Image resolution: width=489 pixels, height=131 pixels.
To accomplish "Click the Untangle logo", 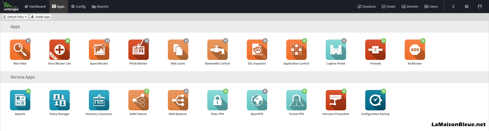I will [x=11, y=6].
